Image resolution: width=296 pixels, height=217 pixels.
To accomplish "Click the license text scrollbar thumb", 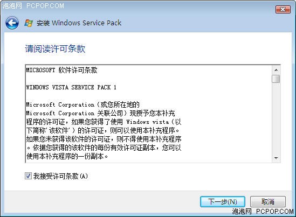I will pos(276,79).
